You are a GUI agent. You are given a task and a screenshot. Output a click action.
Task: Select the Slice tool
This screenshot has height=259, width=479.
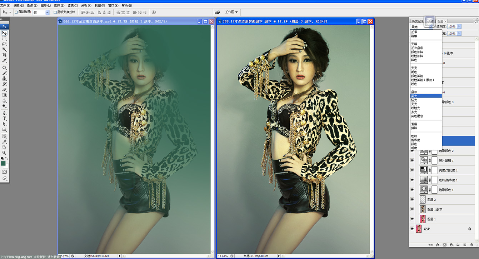click(4, 60)
